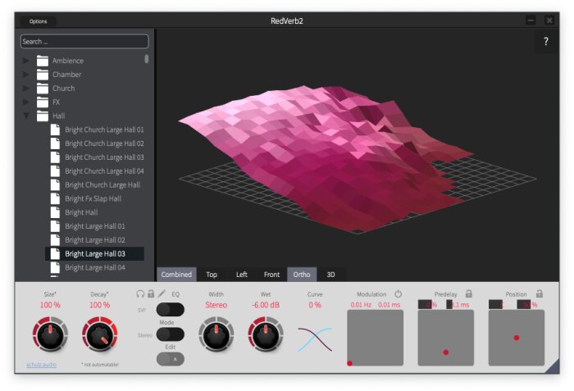
Task: Switch to the Left view tab
Action: click(x=242, y=275)
